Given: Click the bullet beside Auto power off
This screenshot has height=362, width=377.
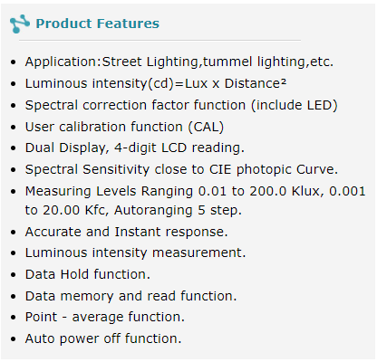Looking at the screenshot, I should click(x=13, y=339).
